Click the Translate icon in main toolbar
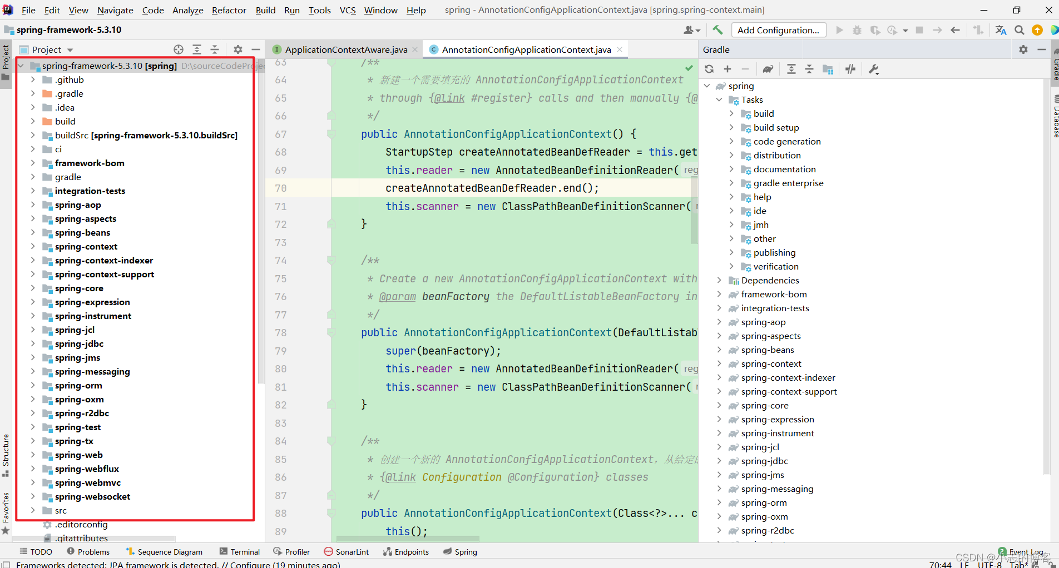Viewport: 1059px width, 568px height. 1001,30
